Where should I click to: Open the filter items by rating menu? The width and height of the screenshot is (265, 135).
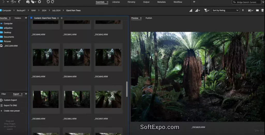(x=207, y=11)
